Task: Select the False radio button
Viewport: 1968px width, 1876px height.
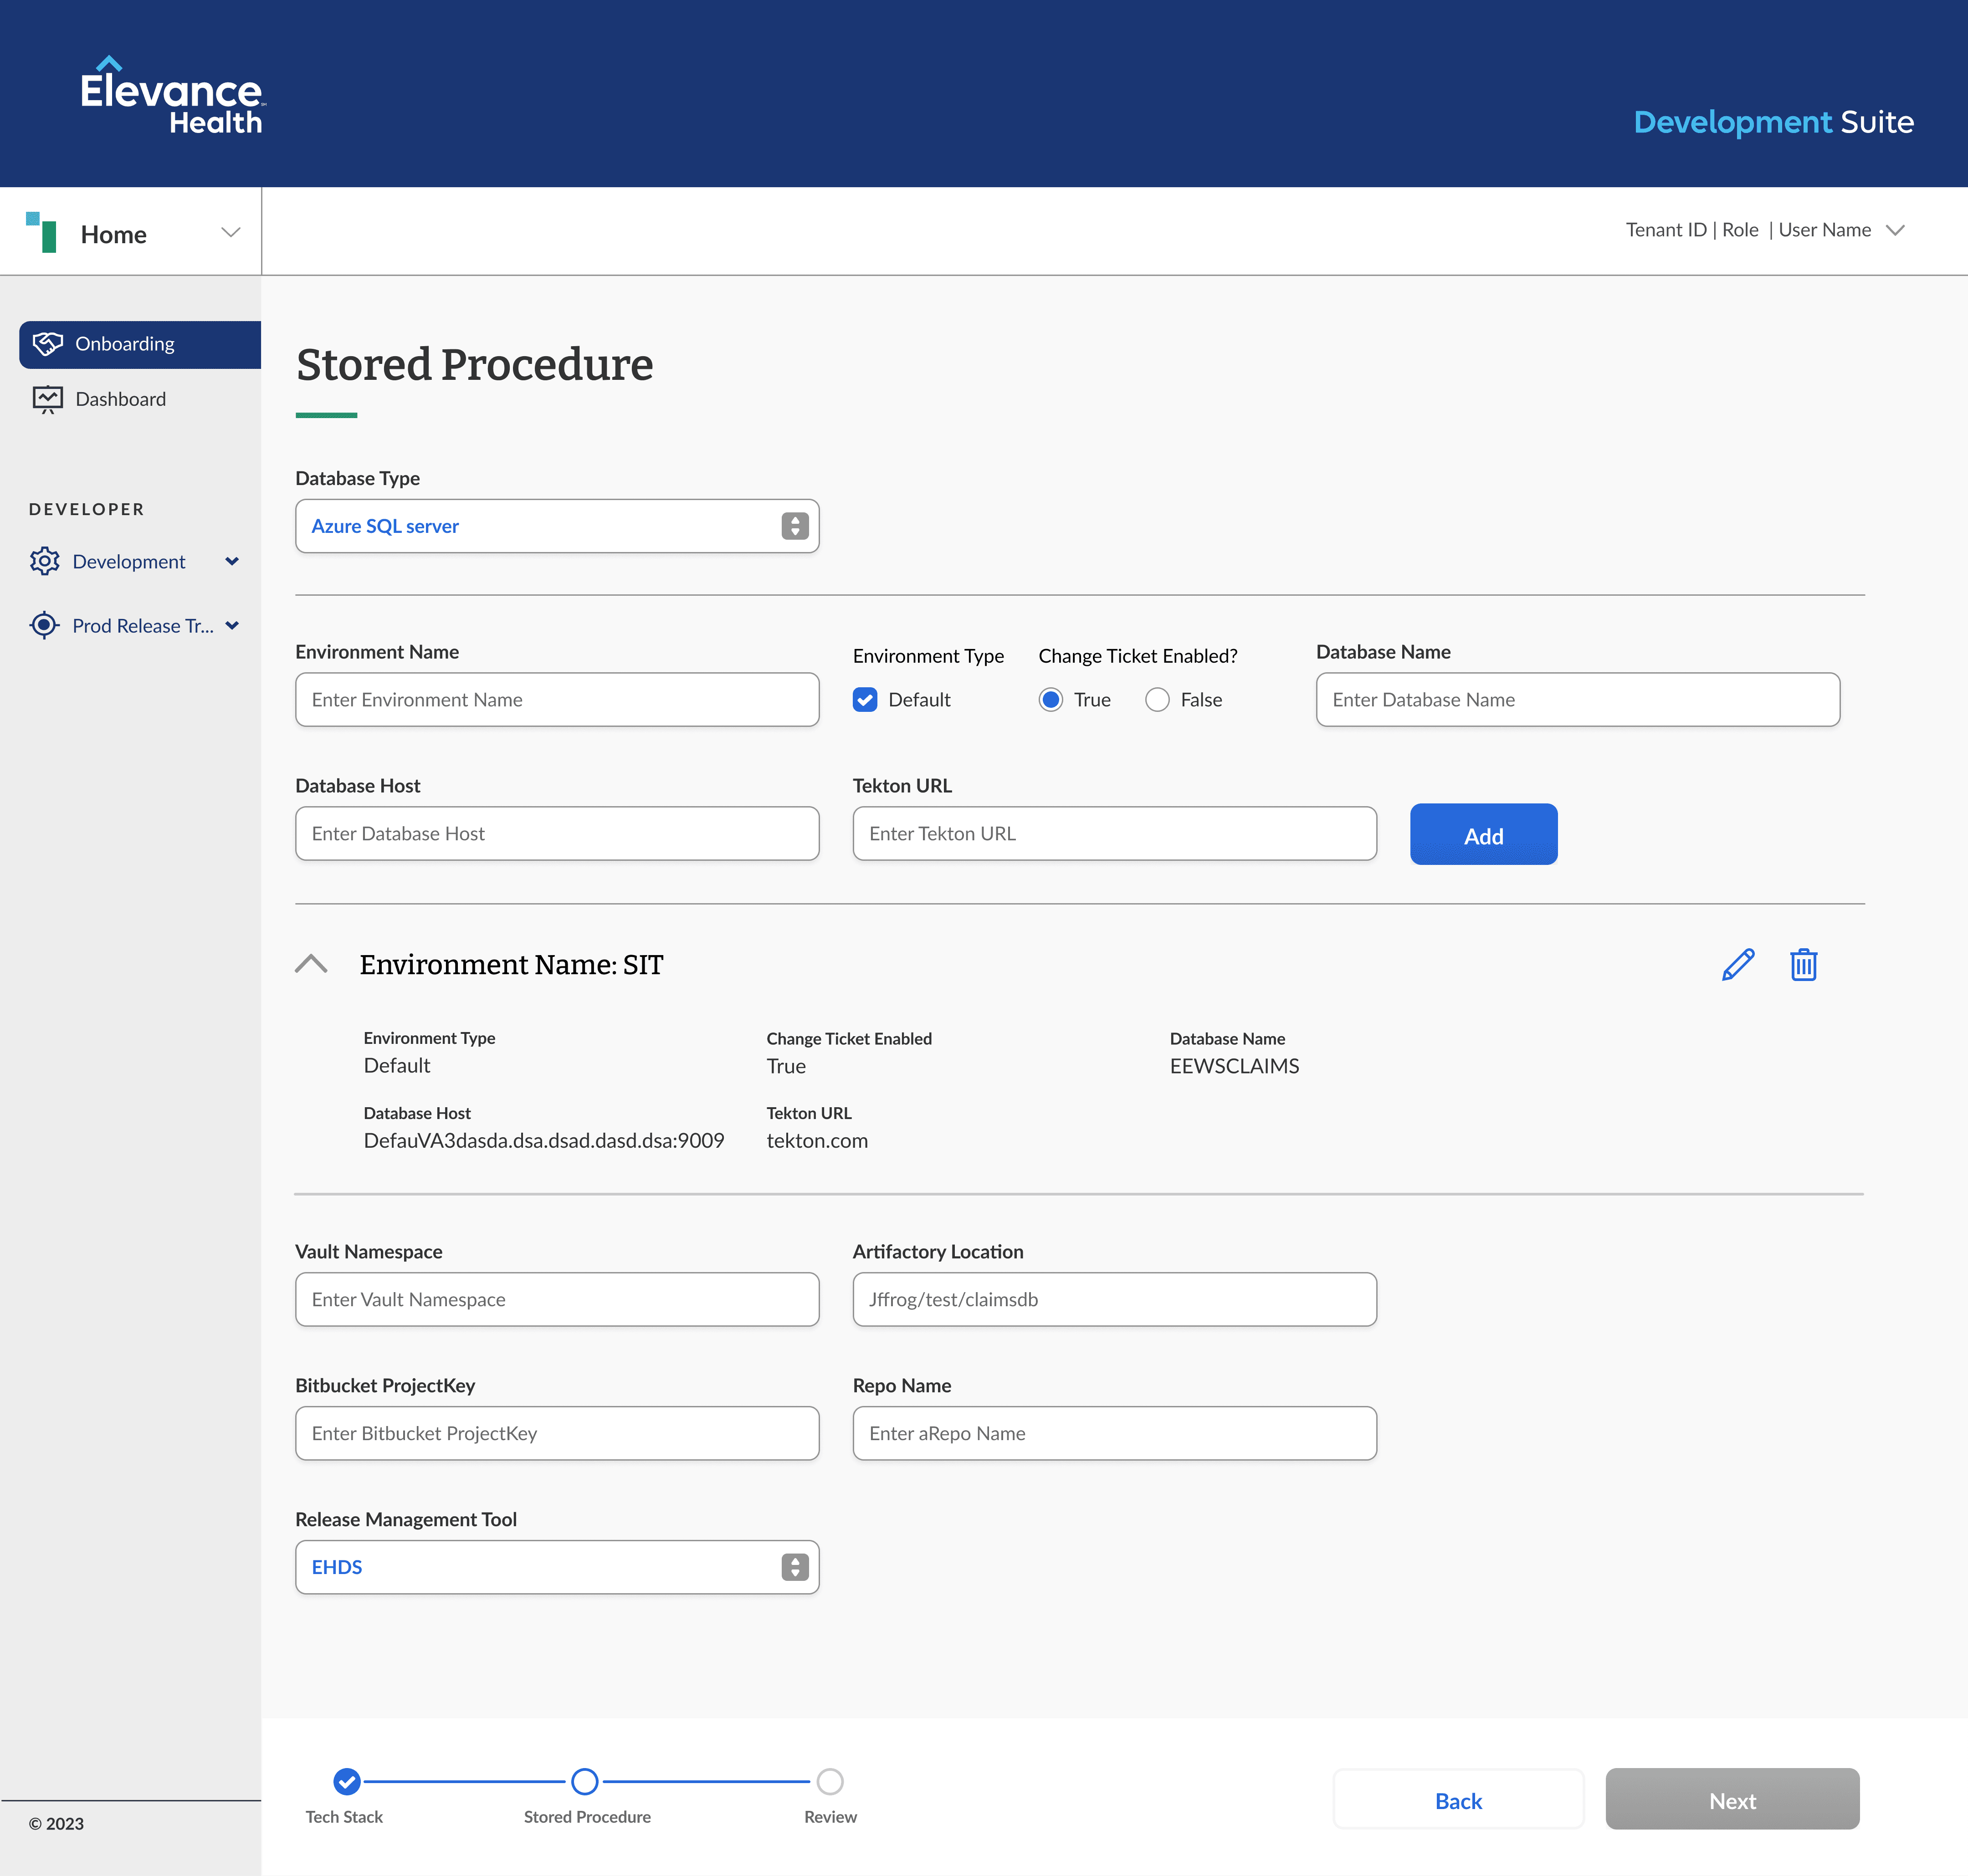Action: (1157, 700)
